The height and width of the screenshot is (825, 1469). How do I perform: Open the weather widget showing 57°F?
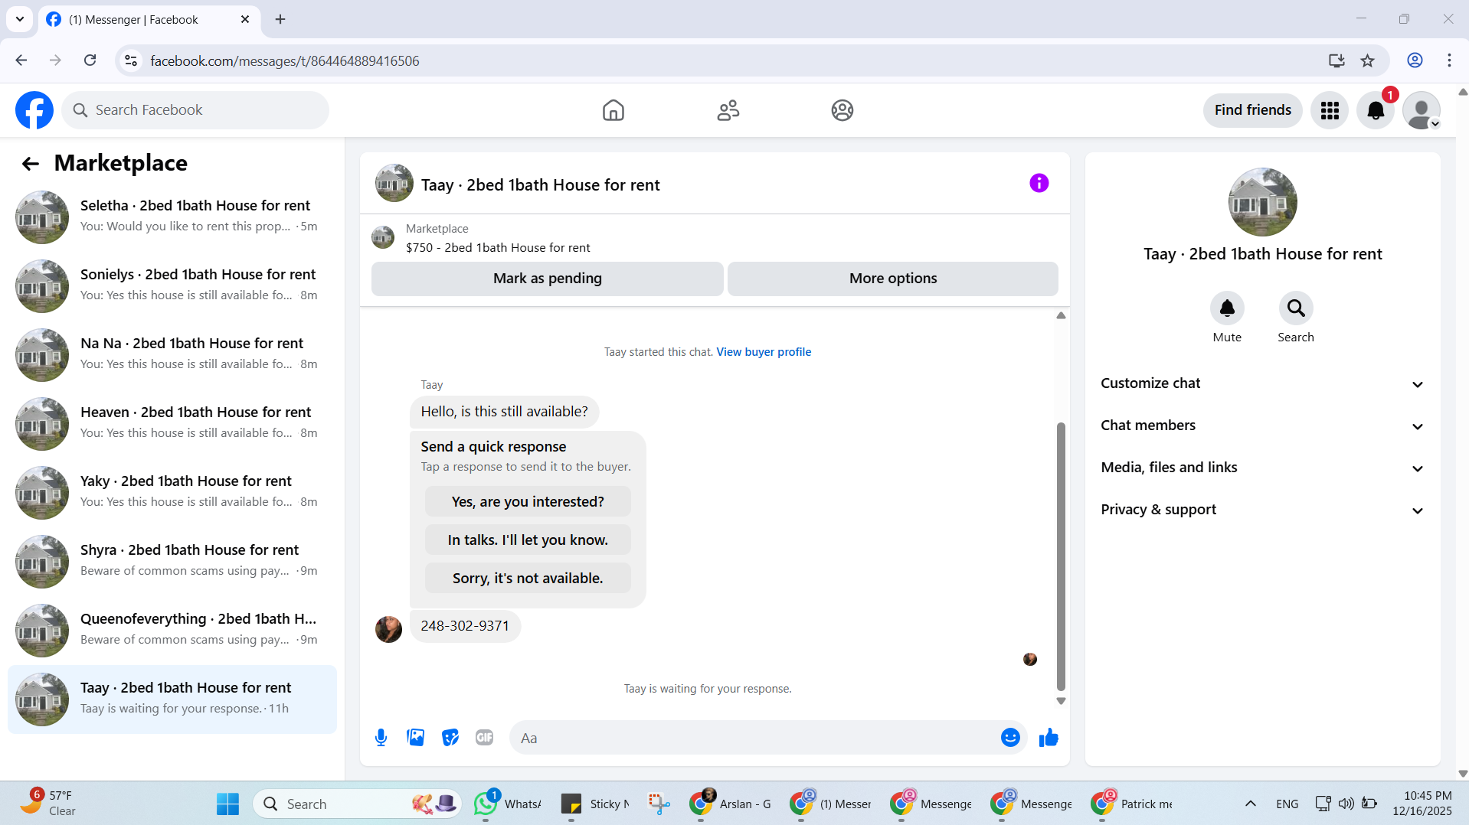[48, 804]
